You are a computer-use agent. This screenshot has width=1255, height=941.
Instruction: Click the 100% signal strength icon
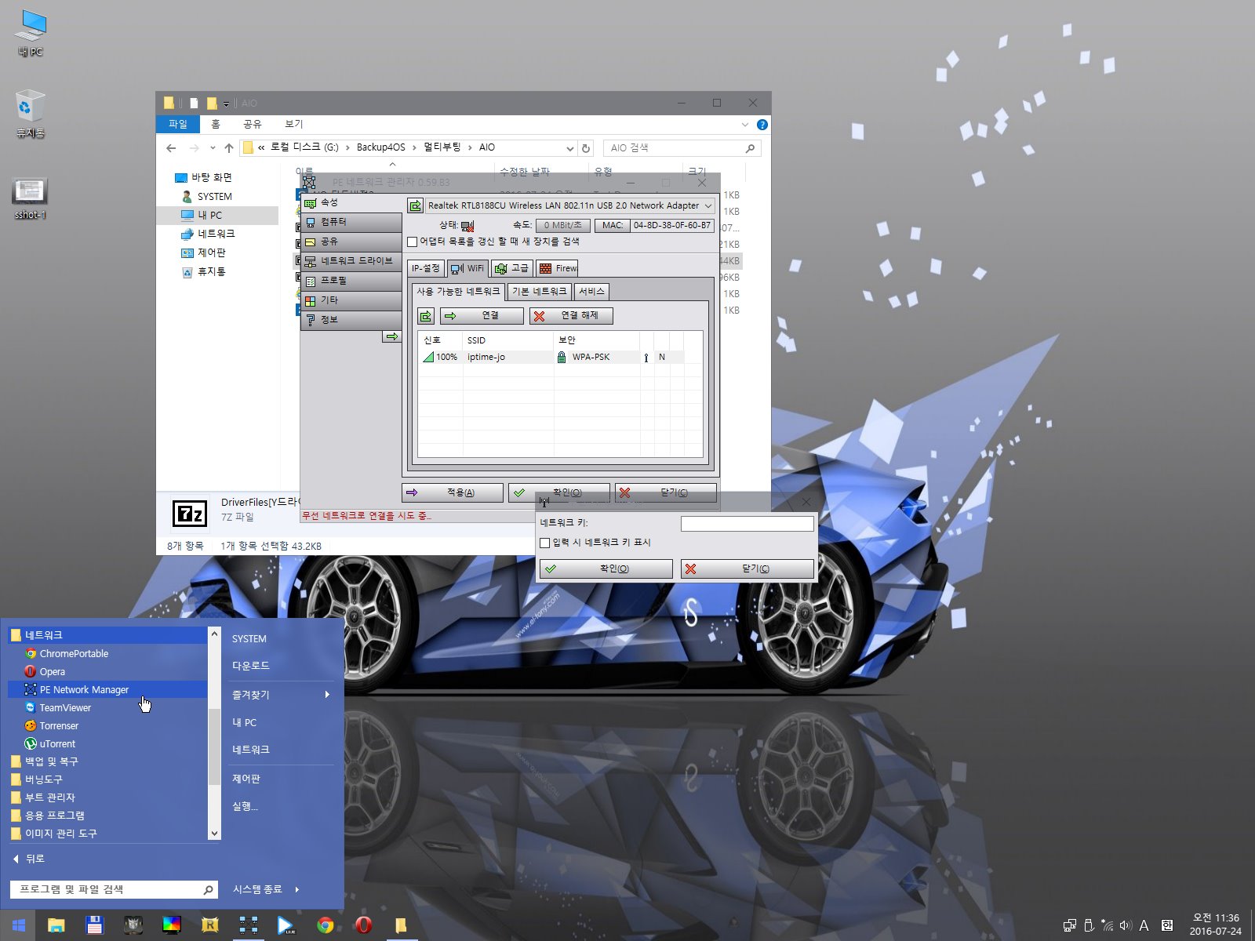pyautogui.click(x=428, y=357)
